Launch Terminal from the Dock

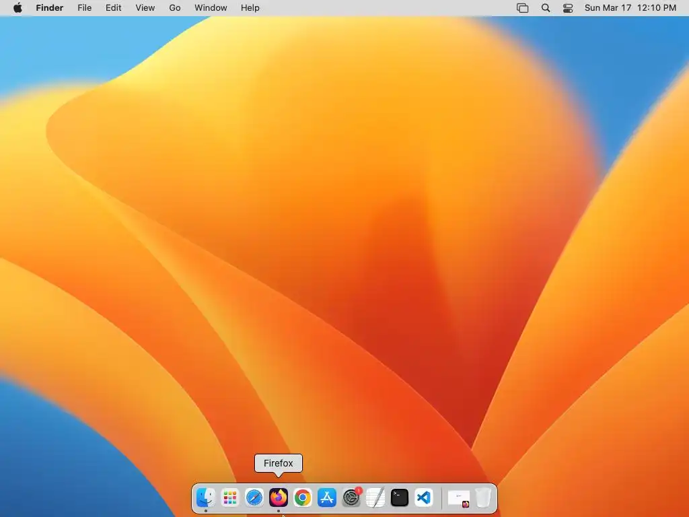coord(400,497)
